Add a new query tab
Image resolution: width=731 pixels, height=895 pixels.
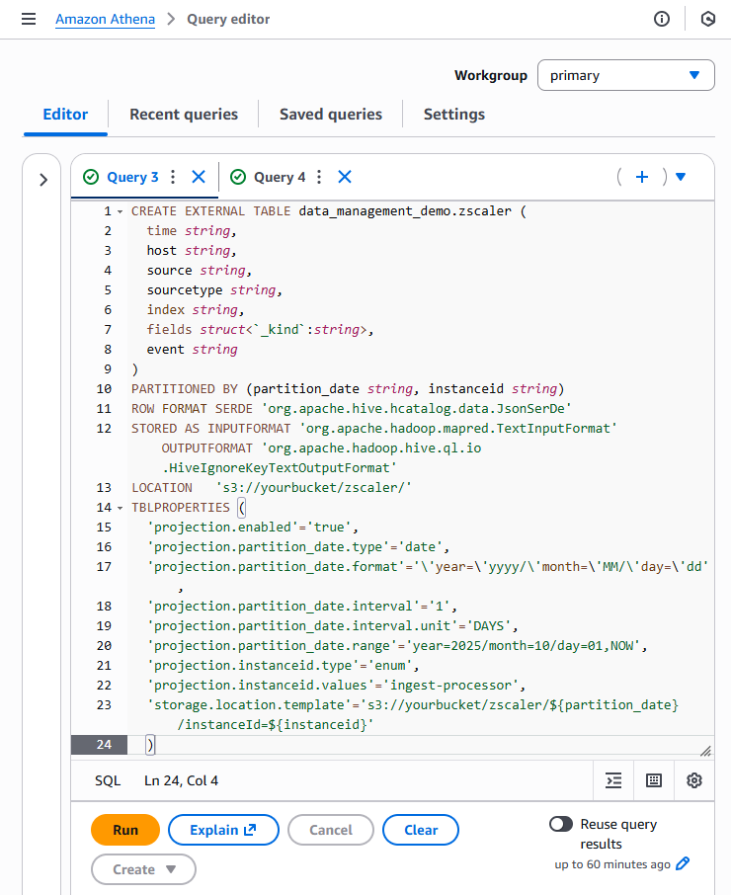[x=642, y=177]
